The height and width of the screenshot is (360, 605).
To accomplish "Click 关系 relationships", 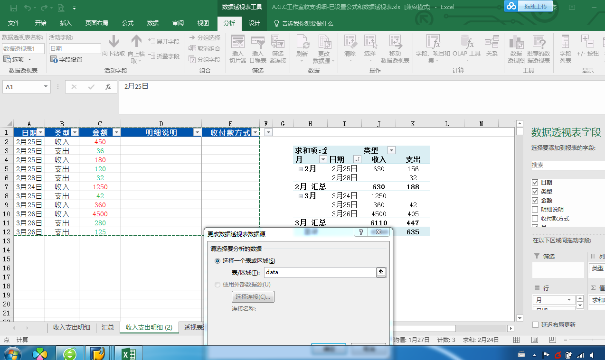I will [492, 46].
